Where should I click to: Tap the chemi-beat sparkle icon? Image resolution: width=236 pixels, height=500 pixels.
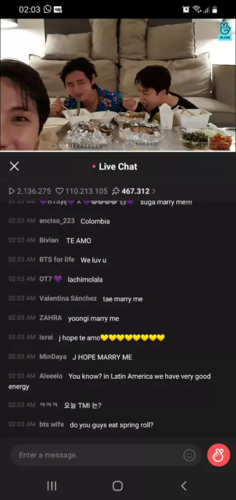[x=116, y=191]
